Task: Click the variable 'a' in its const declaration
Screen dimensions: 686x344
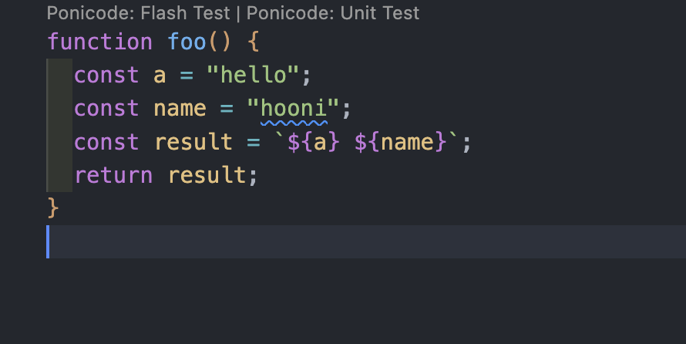Action: pyautogui.click(x=160, y=76)
